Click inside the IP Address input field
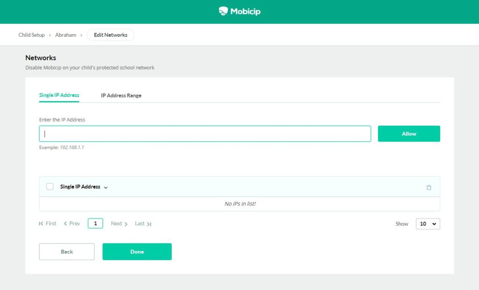Image resolution: width=479 pixels, height=290 pixels. (x=204, y=133)
